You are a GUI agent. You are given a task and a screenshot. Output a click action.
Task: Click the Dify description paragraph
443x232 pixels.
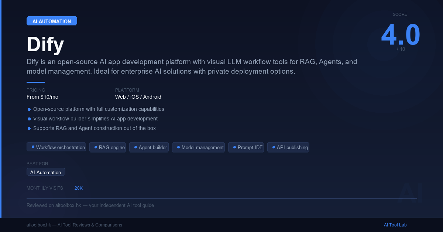pyautogui.click(x=192, y=67)
